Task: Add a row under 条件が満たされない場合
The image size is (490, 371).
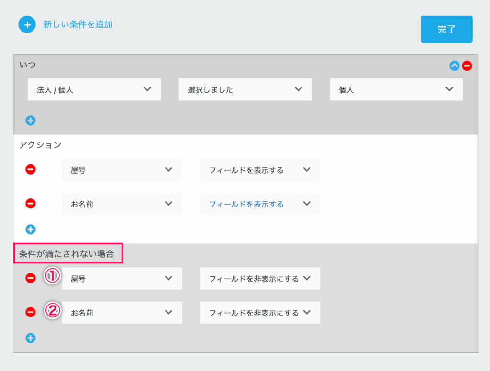Action: pos(30,338)
